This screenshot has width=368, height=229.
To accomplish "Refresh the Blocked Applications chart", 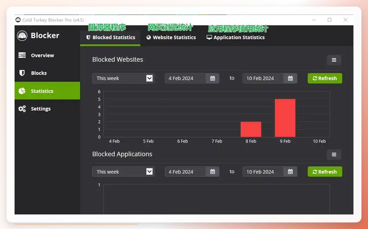I will (x=325, y=172).
